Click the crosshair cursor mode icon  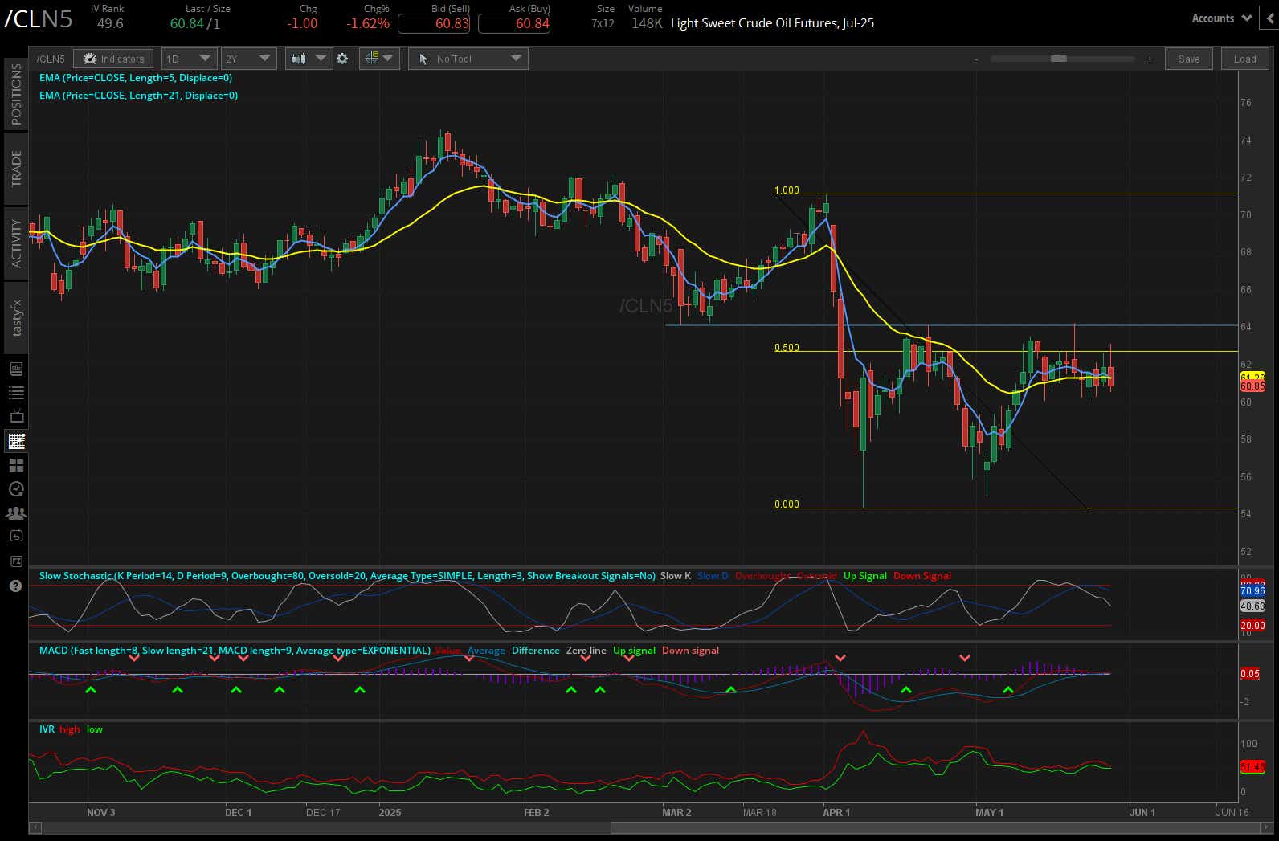[x=371, y=59]
